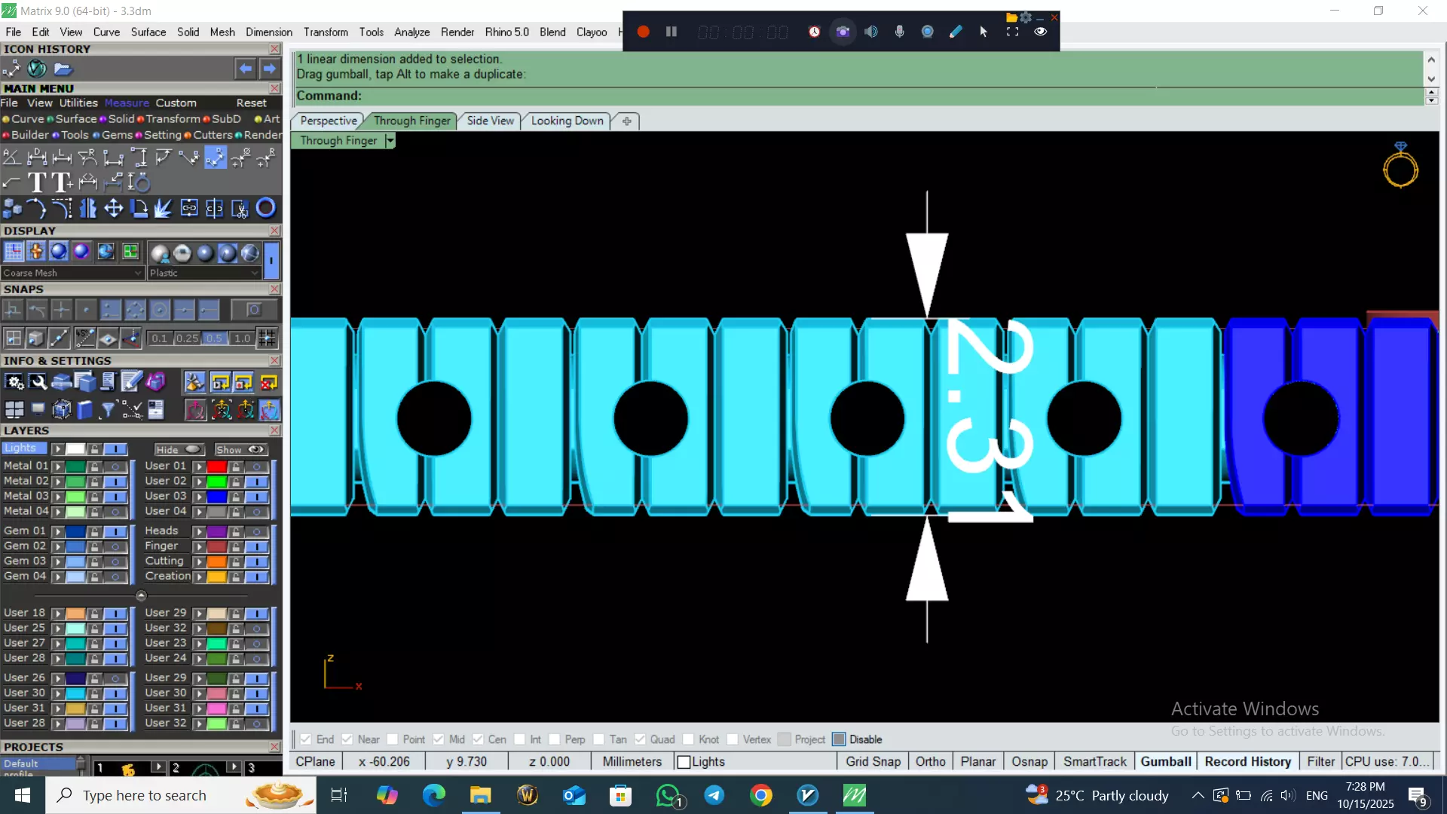1447x814 pixels.
Task: Click Record History in status bar
Action: click(x=1247, y=761)
